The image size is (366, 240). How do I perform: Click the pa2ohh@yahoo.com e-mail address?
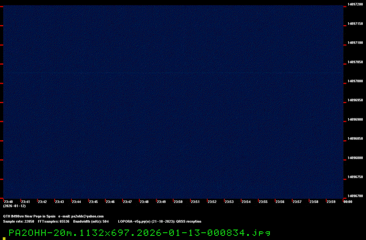click(x=87, y=216)
